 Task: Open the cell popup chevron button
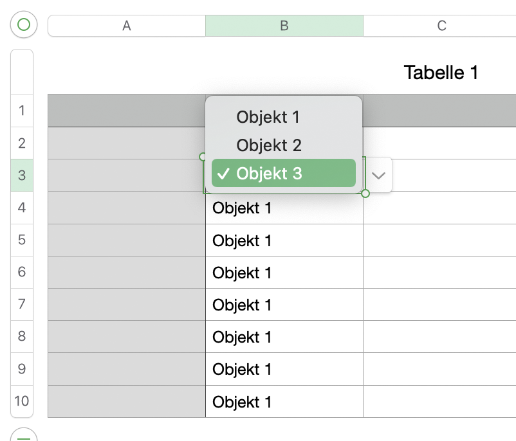[379, 175]
